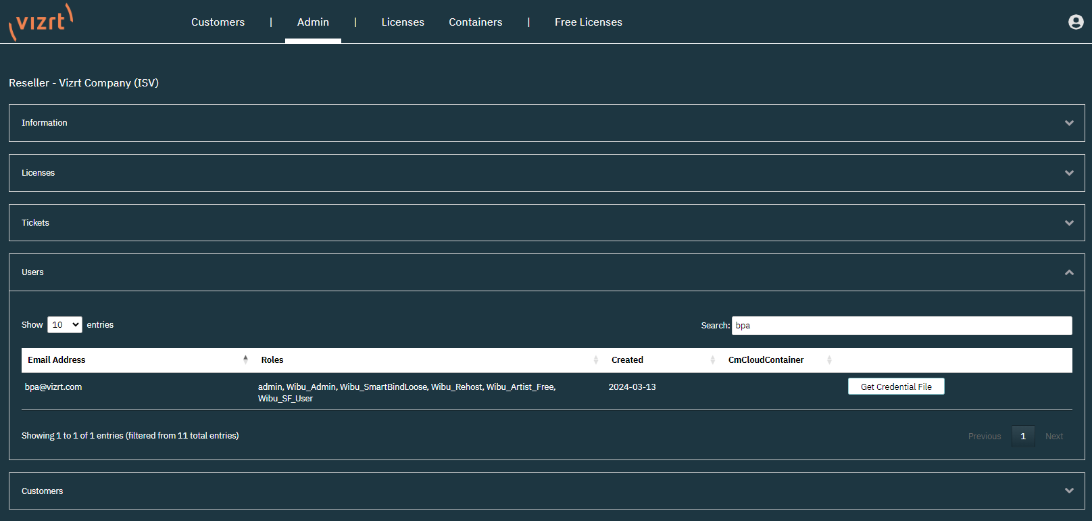Switch to the Licenses navigation tab
Screen dimensions: 1092x521
coord(403,22)
